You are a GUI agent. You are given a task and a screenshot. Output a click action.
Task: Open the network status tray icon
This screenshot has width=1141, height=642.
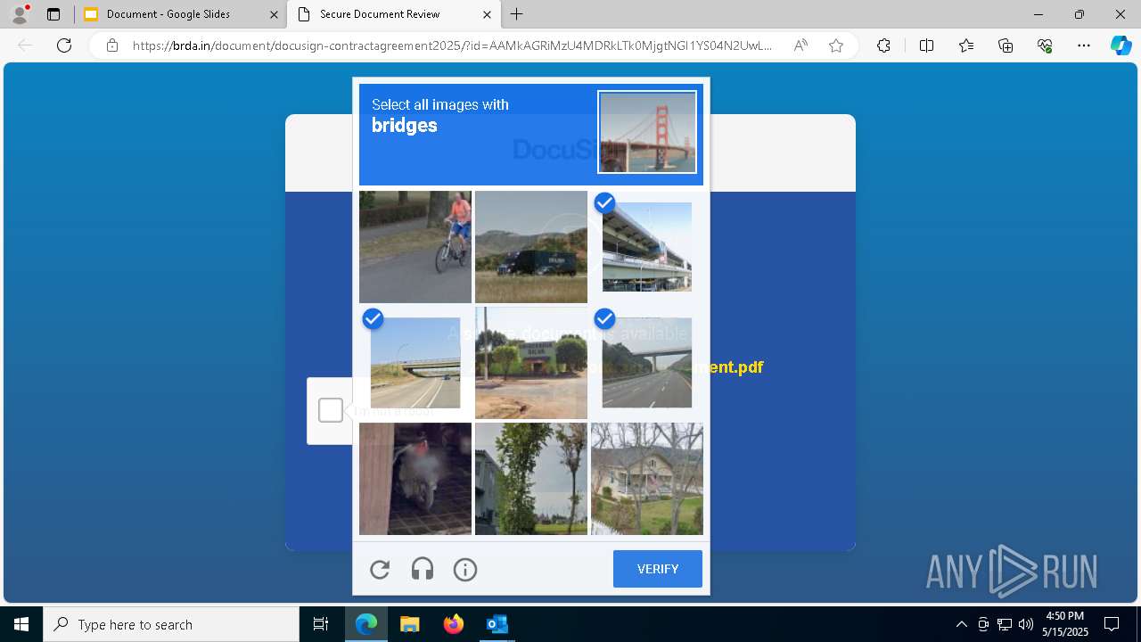tap(1005, 624)
